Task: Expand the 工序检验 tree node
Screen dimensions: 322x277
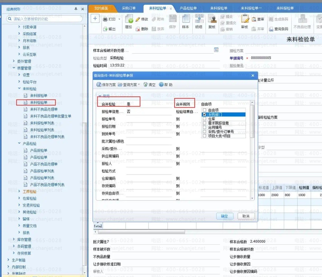Action: coord(19,191)
